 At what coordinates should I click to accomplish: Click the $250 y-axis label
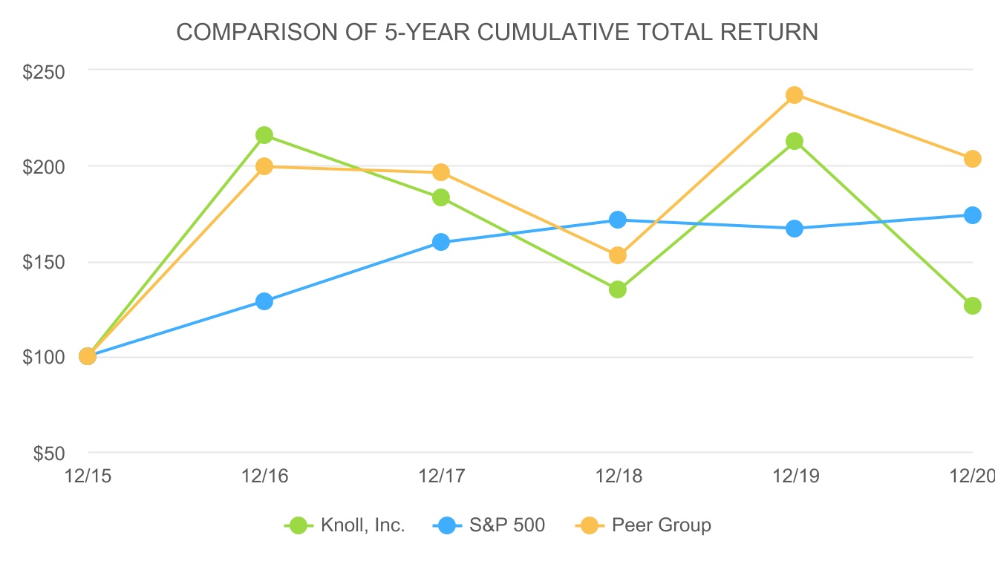[x=45, y=71]
